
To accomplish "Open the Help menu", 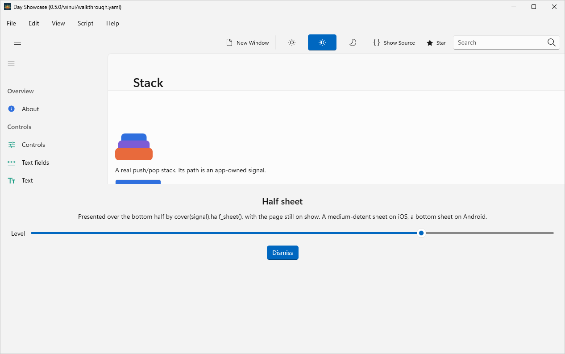I will [112, 23].
